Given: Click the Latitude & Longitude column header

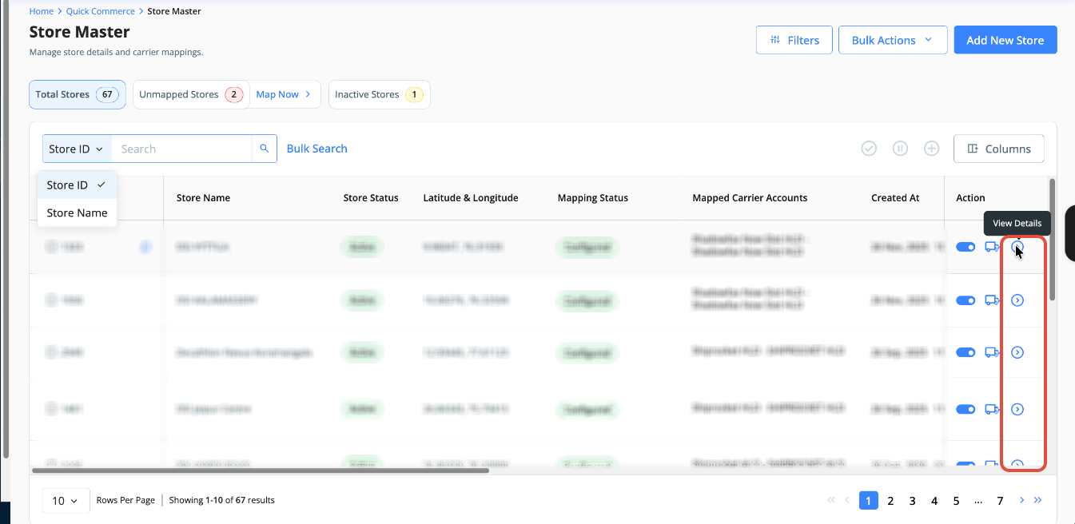Looking at the screenshot, I should coord(471,198).
